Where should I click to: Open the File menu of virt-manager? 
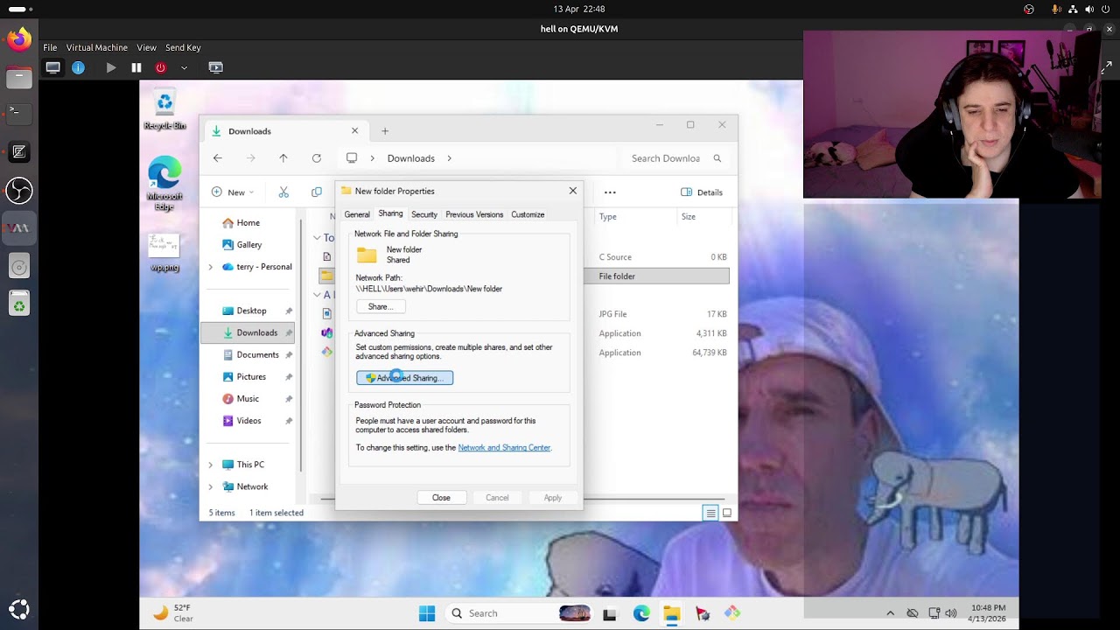point(50,47)
